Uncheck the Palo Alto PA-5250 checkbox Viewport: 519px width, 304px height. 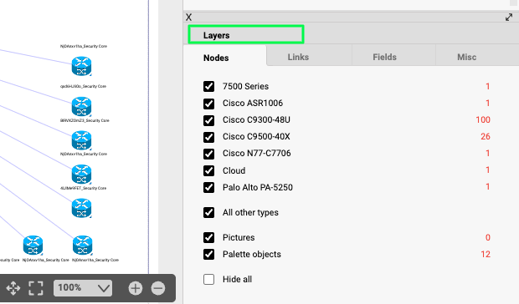point(209,187)
